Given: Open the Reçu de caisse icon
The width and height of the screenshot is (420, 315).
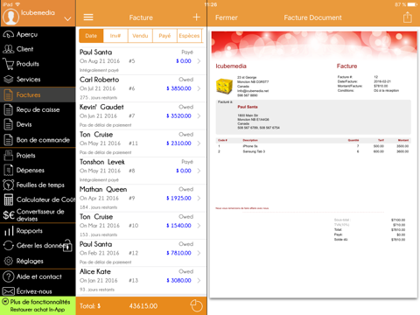Looking at the screenshot, I should (8, 109).
